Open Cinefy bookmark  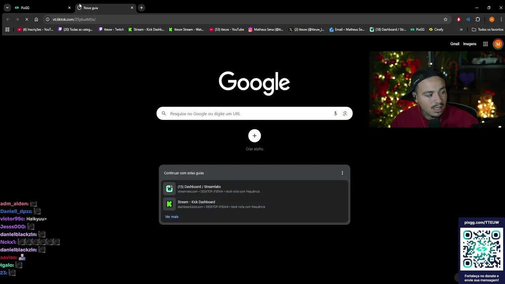click(x=436, y=30)
